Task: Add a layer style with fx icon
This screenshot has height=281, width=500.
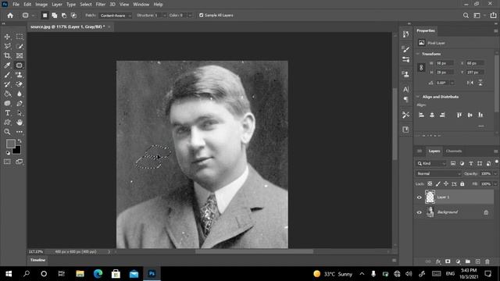Action: [438, 261]
